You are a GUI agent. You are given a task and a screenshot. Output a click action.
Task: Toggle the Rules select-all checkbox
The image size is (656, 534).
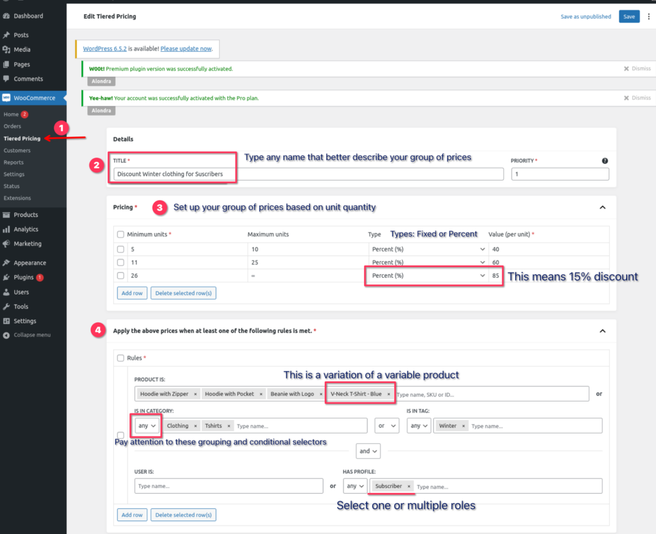120,358
